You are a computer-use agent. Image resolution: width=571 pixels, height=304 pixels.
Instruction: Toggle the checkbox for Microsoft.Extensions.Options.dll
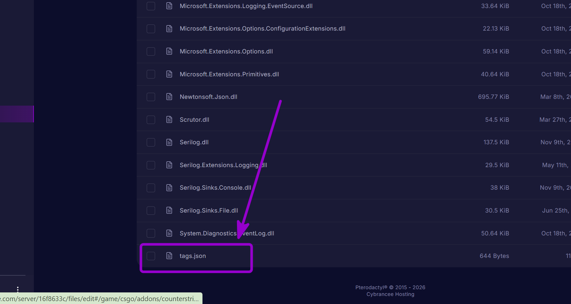coord(151,51)
